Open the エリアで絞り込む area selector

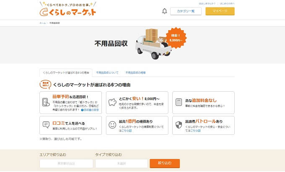pyautogui.click(x=66, y=164)
